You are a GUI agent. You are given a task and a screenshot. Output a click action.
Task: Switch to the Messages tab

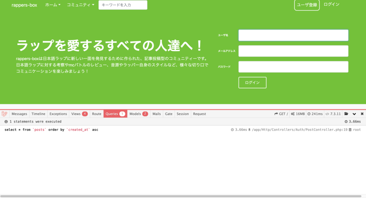(19, 114)
